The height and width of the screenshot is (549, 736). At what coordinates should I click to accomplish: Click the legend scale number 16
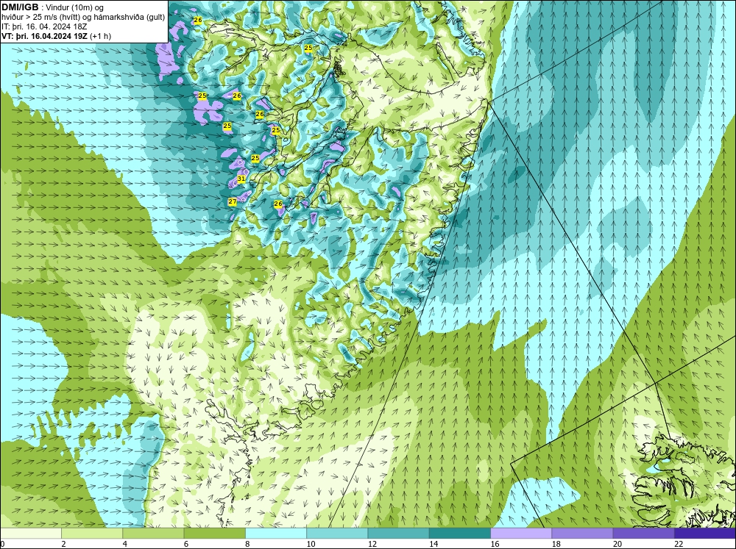tap(495, 544)
